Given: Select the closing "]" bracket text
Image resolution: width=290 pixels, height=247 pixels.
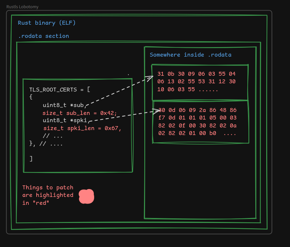Looking at the screenshot, I should click(x=31, y=159).
